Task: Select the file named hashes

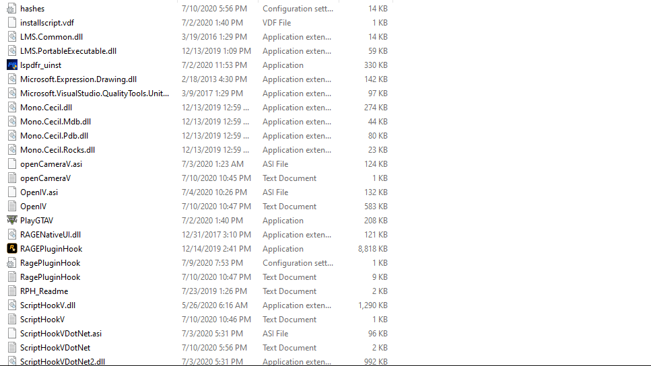Action: [32, 8]
